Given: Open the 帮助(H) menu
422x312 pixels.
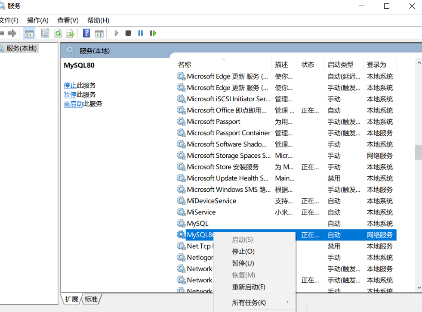Looking at the screenshot, I should [x=98, y=21].
